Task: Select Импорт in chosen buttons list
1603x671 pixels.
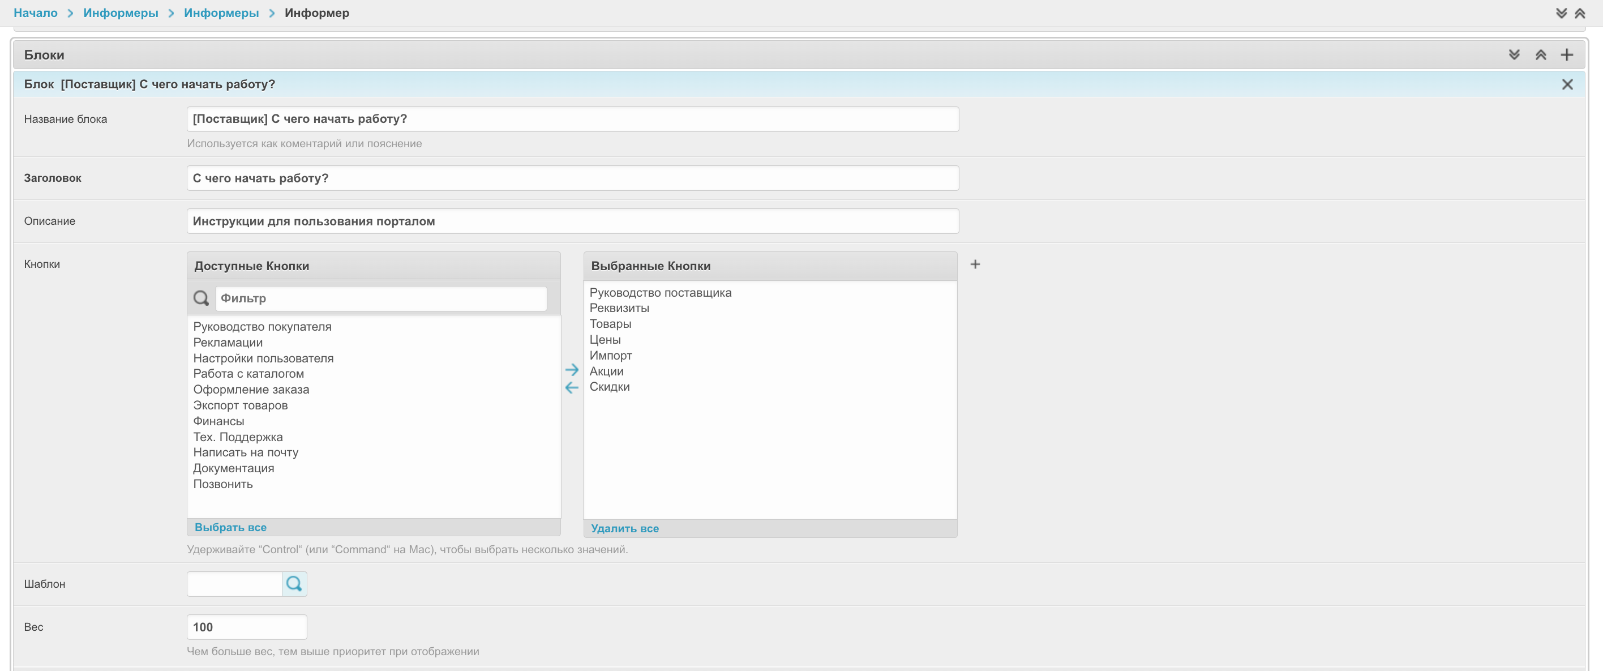Action: [x=610, y=356]
